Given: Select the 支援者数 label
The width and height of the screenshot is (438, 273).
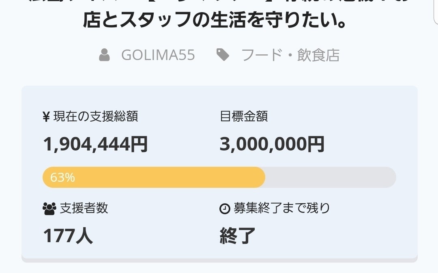Looking at the screenshot, I should 84,209.
